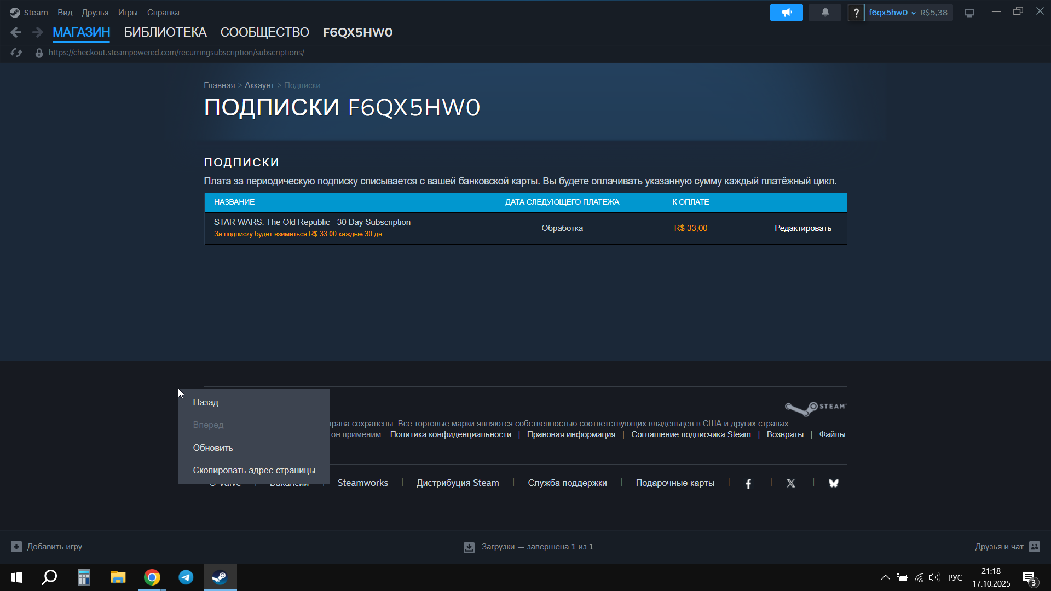Click the announcements megaphone icon
The image size is (1051, 591).
click(786, 13)
